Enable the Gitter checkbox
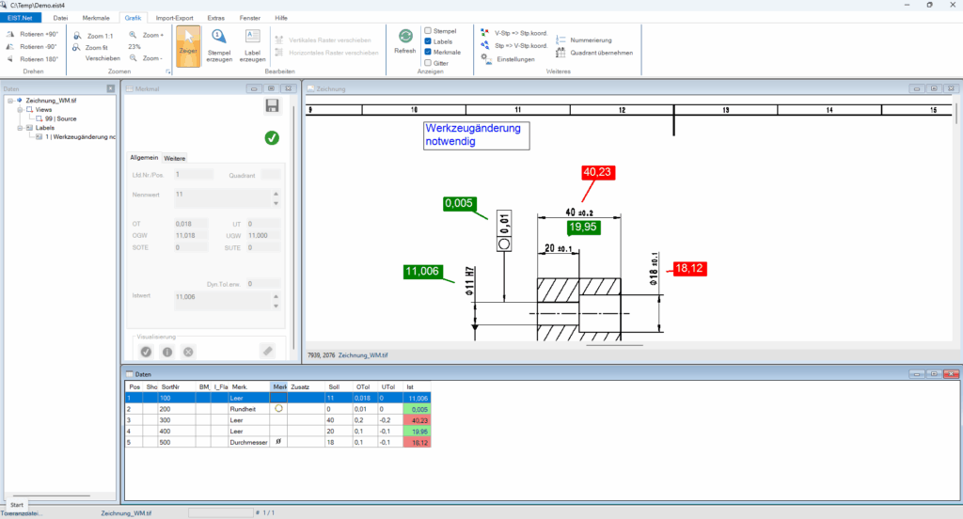963x519 pixels. point(428,63)
